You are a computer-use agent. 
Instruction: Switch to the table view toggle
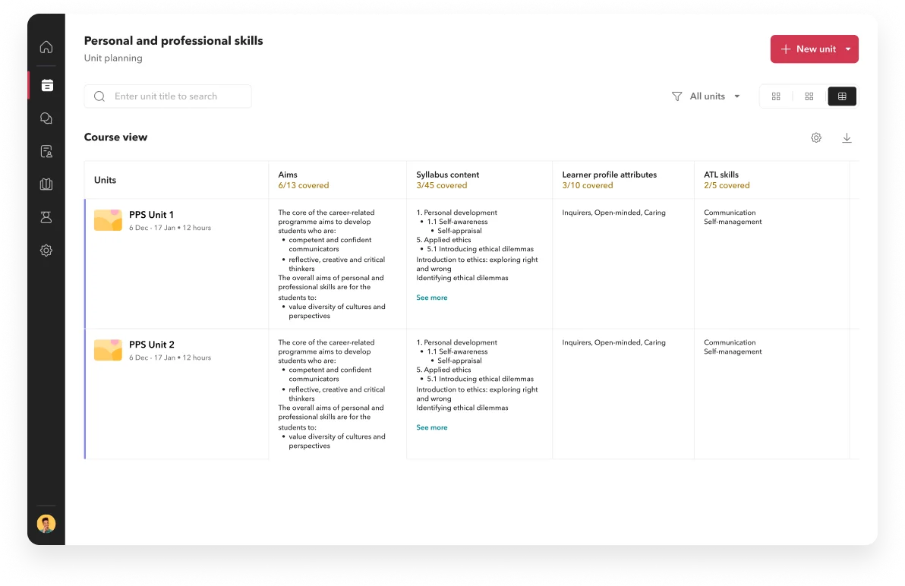coord(842,96)
